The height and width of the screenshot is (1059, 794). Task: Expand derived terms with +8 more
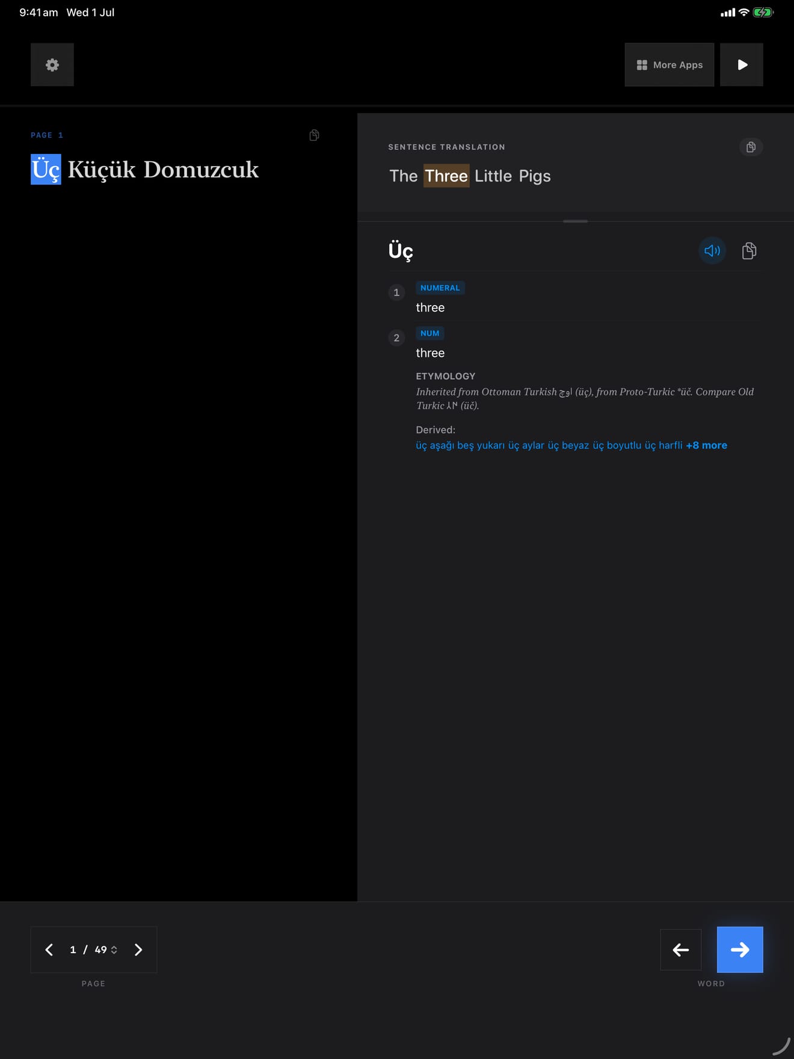point(706,445)
